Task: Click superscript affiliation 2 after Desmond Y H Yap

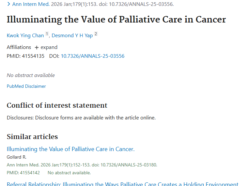Action: [96, 34]
